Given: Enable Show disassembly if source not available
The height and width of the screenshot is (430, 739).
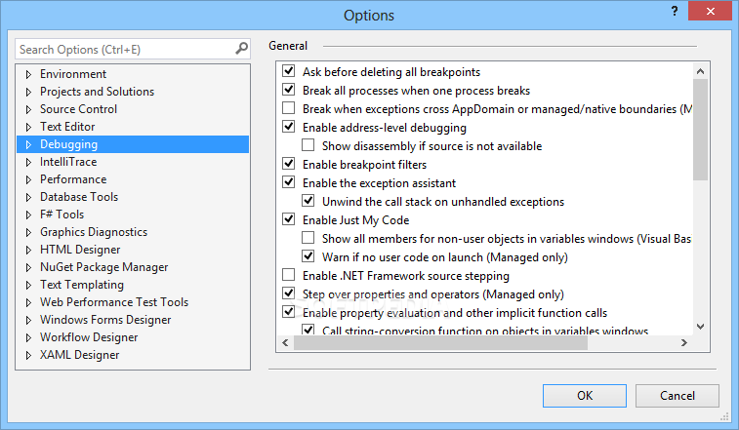Looking at the screenshot, I should coord(308,145).
